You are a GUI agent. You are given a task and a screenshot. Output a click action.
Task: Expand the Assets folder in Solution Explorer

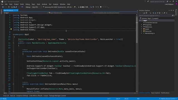pyautogui.click(x=142, y=29)
